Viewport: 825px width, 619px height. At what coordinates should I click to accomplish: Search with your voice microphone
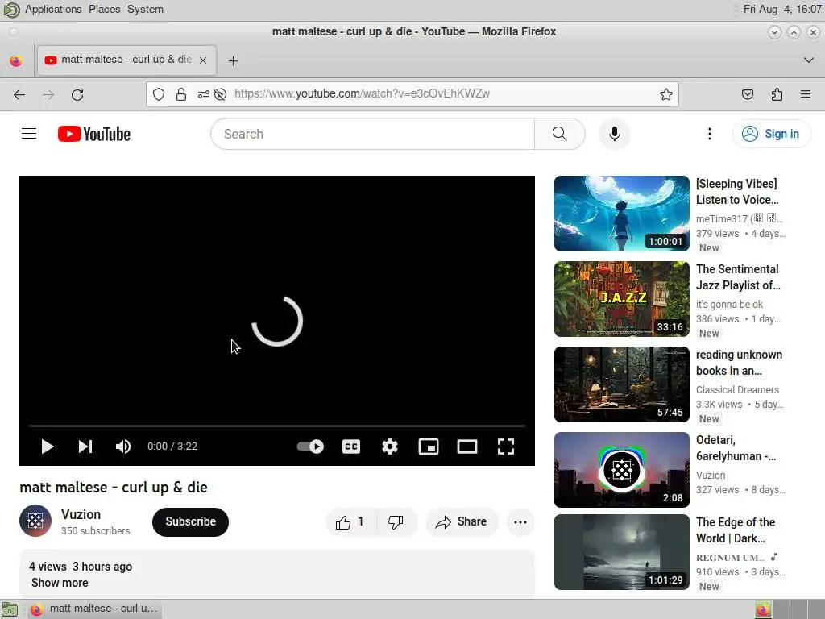[x=614, y=134]
